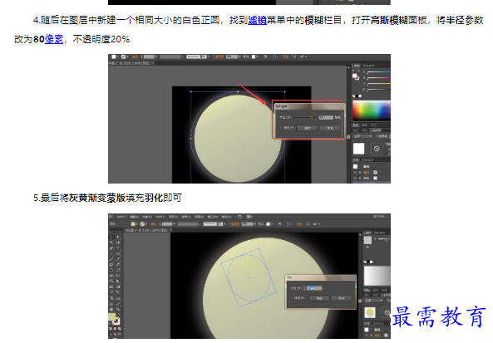Click the yellow fill swatch below step 5 toolbox
Viewport: 493px width, 343px height.
click(111, 316)
